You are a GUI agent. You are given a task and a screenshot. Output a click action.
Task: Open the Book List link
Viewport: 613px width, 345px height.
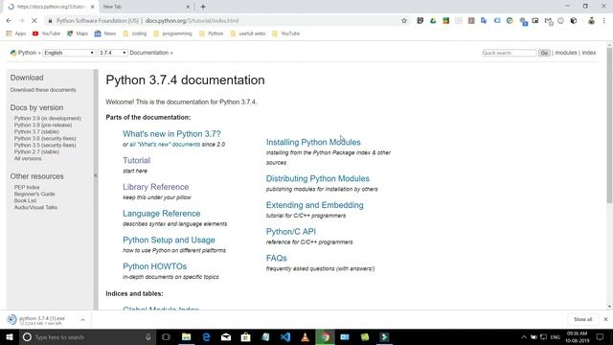pos(25,200)
